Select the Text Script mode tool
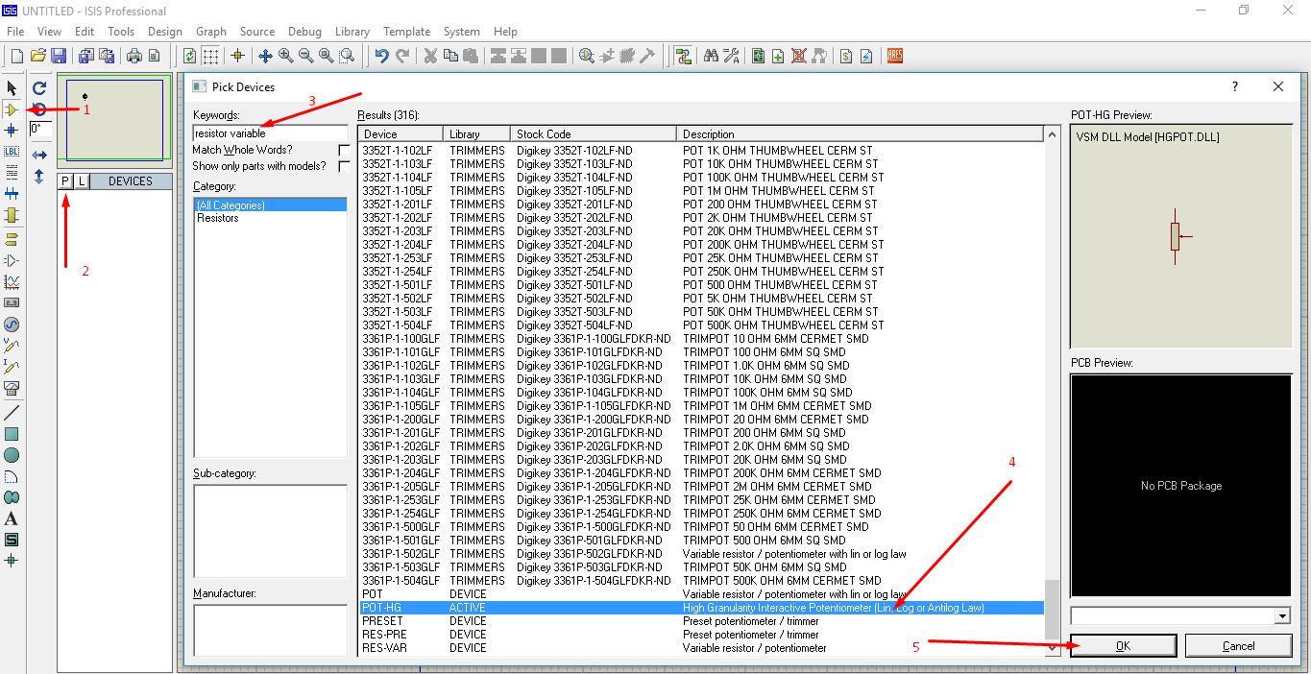Image resolution: width=1311 pixels, height=674 pixels. 12,173
